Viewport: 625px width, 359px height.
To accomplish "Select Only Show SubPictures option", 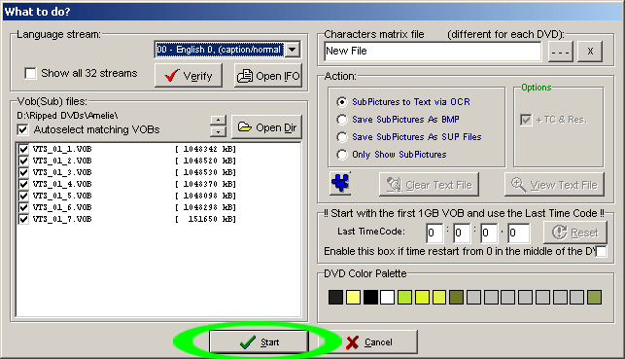I will pos(342,155).
